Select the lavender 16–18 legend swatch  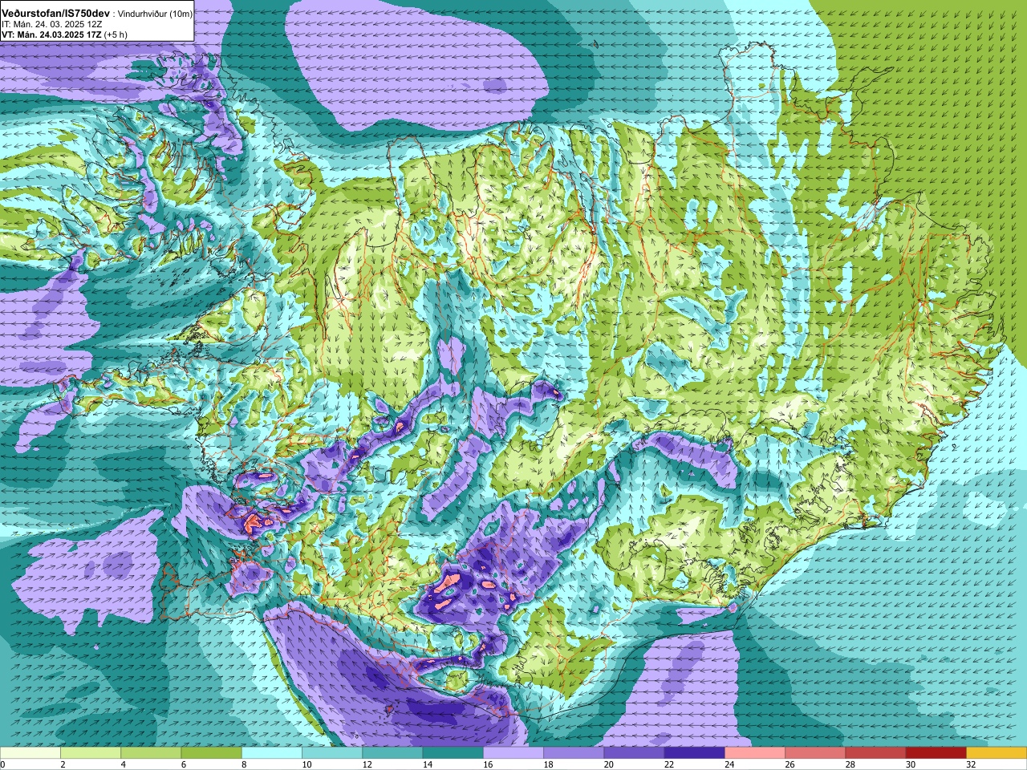coord(513,753)
